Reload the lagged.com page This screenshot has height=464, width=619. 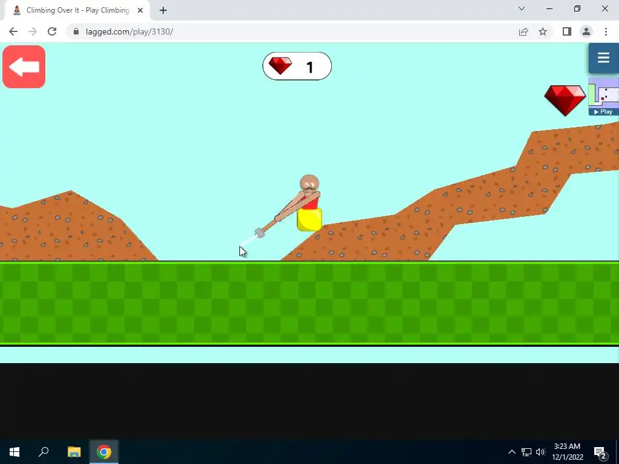coord(52,31)
